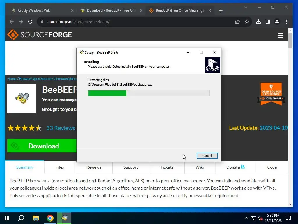The width and height of the screenshot is (298, 224).
Task: Cancel the BeeBEEP installation
Action: click(207, 156)
